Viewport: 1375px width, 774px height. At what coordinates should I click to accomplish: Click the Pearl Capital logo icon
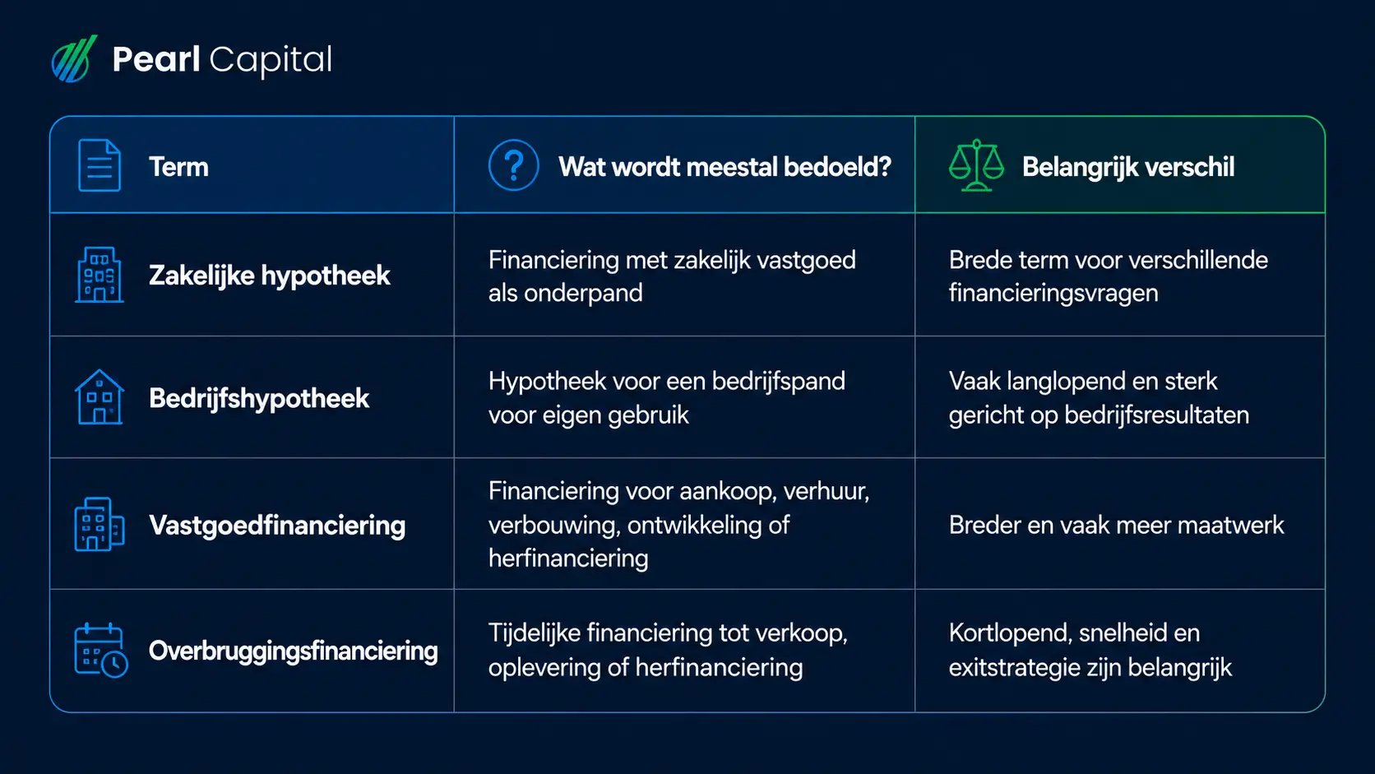click(75, 58)
